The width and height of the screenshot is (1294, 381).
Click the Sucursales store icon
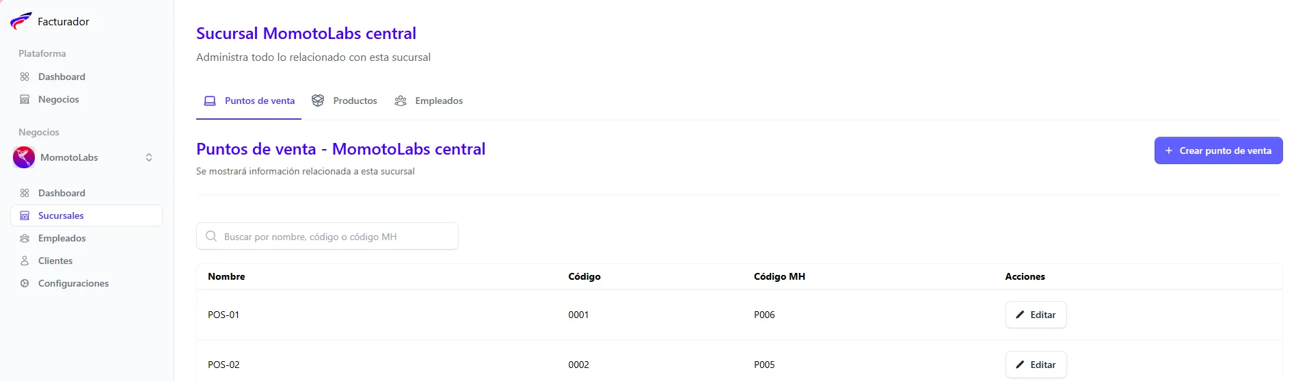coord(25,215)
